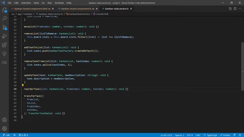This screenshot has width=244, height=137.
Task: Click the Prettier status bar item
Action: tap(225, 135)
